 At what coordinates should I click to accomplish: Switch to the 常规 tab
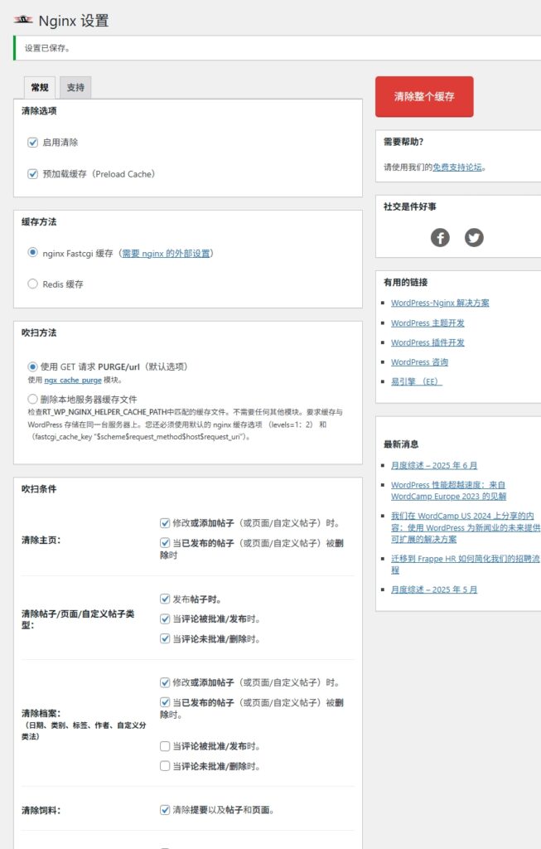[40, 87]
